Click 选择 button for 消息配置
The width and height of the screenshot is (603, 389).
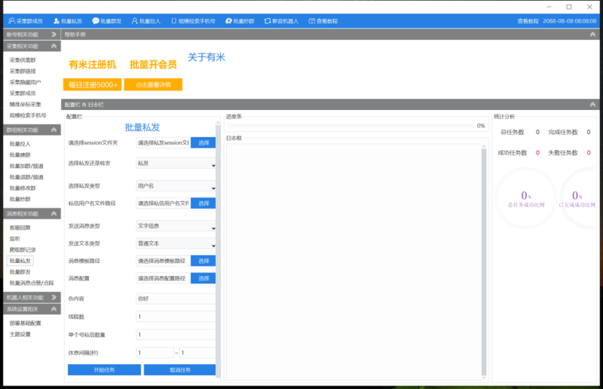203,278
